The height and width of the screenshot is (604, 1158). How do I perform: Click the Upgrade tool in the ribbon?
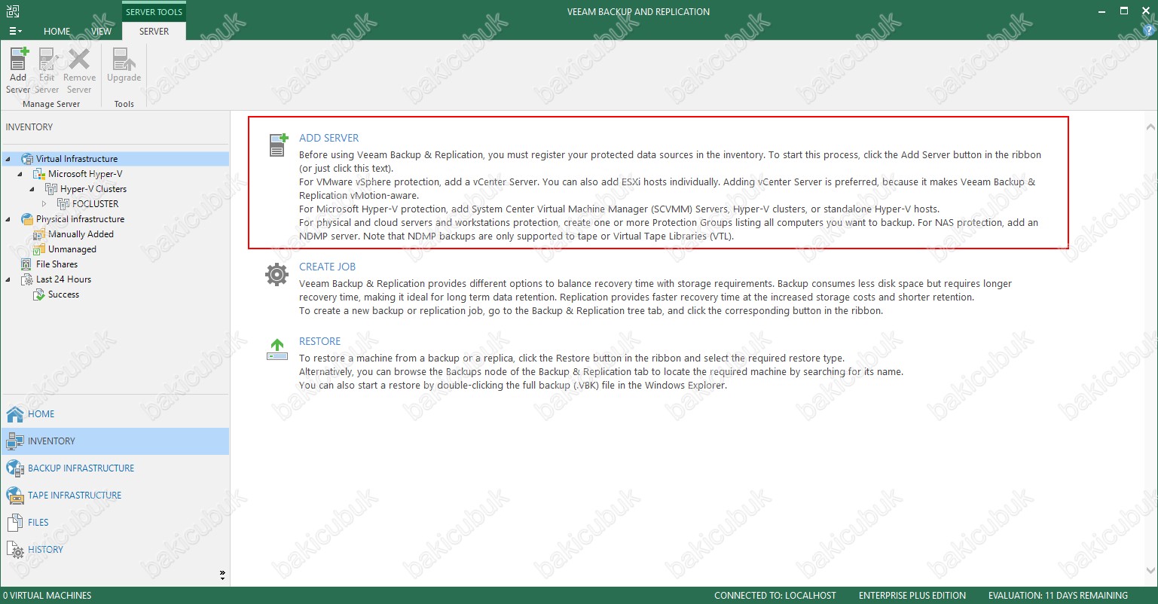pos(124,66)
